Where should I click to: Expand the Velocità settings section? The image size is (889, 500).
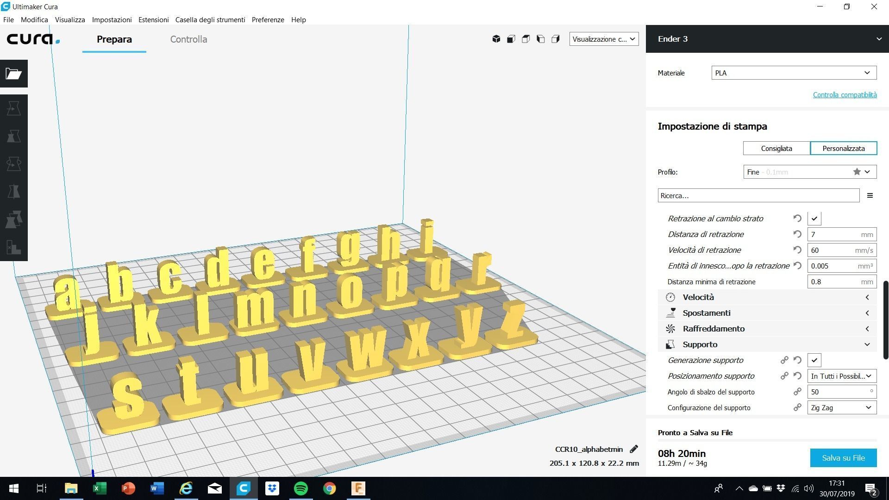[x=767, y=297]
